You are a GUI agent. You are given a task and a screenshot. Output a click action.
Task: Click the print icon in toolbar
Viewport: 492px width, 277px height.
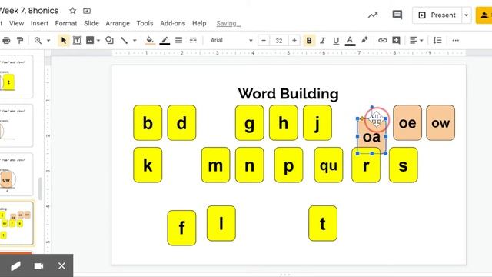[x=6, y=41]
